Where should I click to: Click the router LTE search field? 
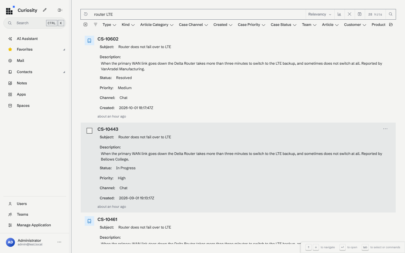click(198, 14)
